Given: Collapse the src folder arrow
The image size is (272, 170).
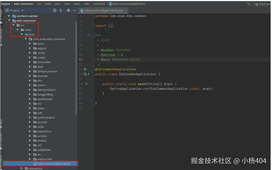Looking at the screenshot, I should pos(13,25).
